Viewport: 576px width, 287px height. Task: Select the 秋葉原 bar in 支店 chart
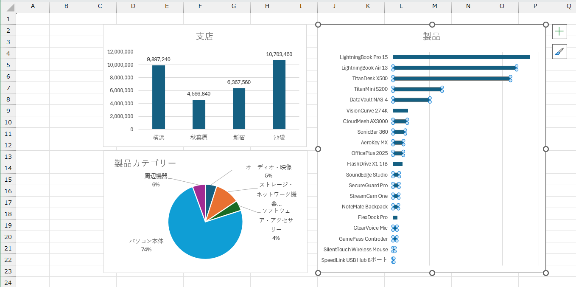point(199,115)
